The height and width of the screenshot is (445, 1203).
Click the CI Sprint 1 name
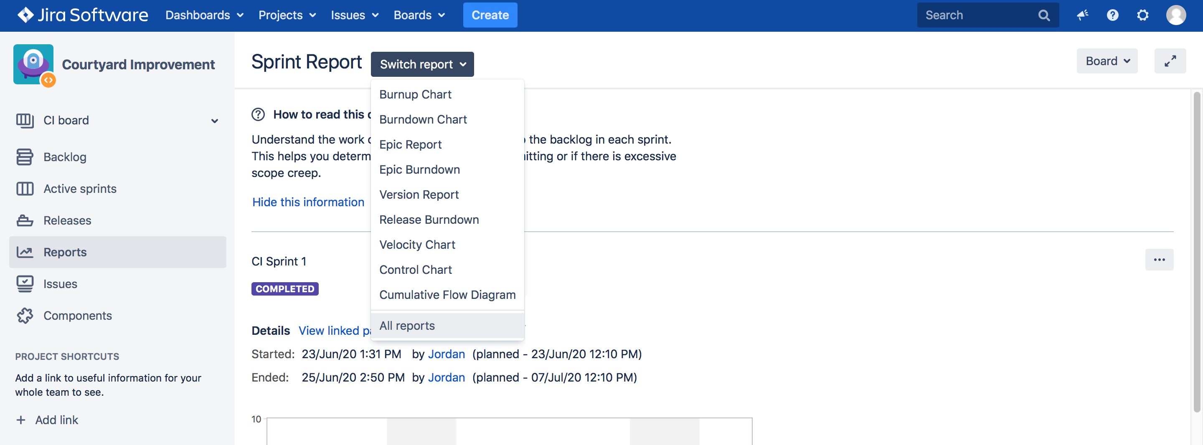click(x=279, y=261)
